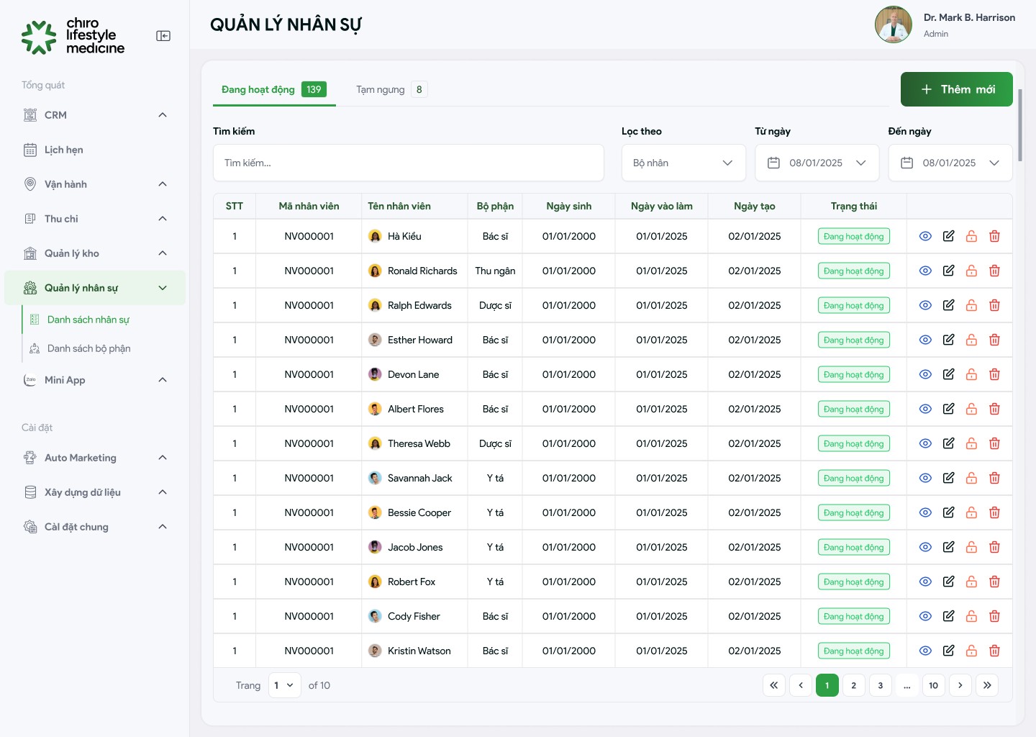Click the calendar icon in Từ ngày field

[773, 163]
